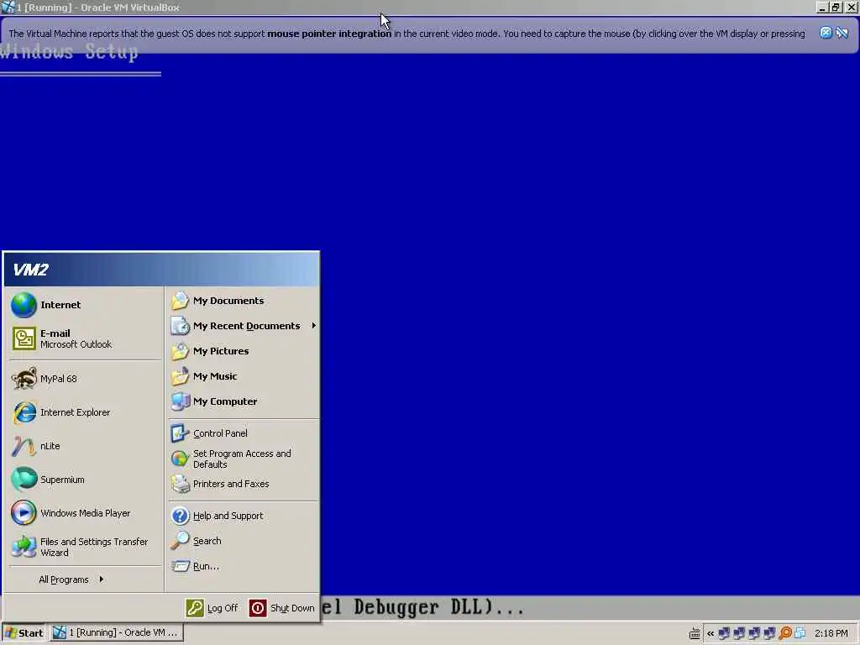Viewport: 860px width, 645px height.
Task: Show hidden system tray icons
Action: [711, 633]
